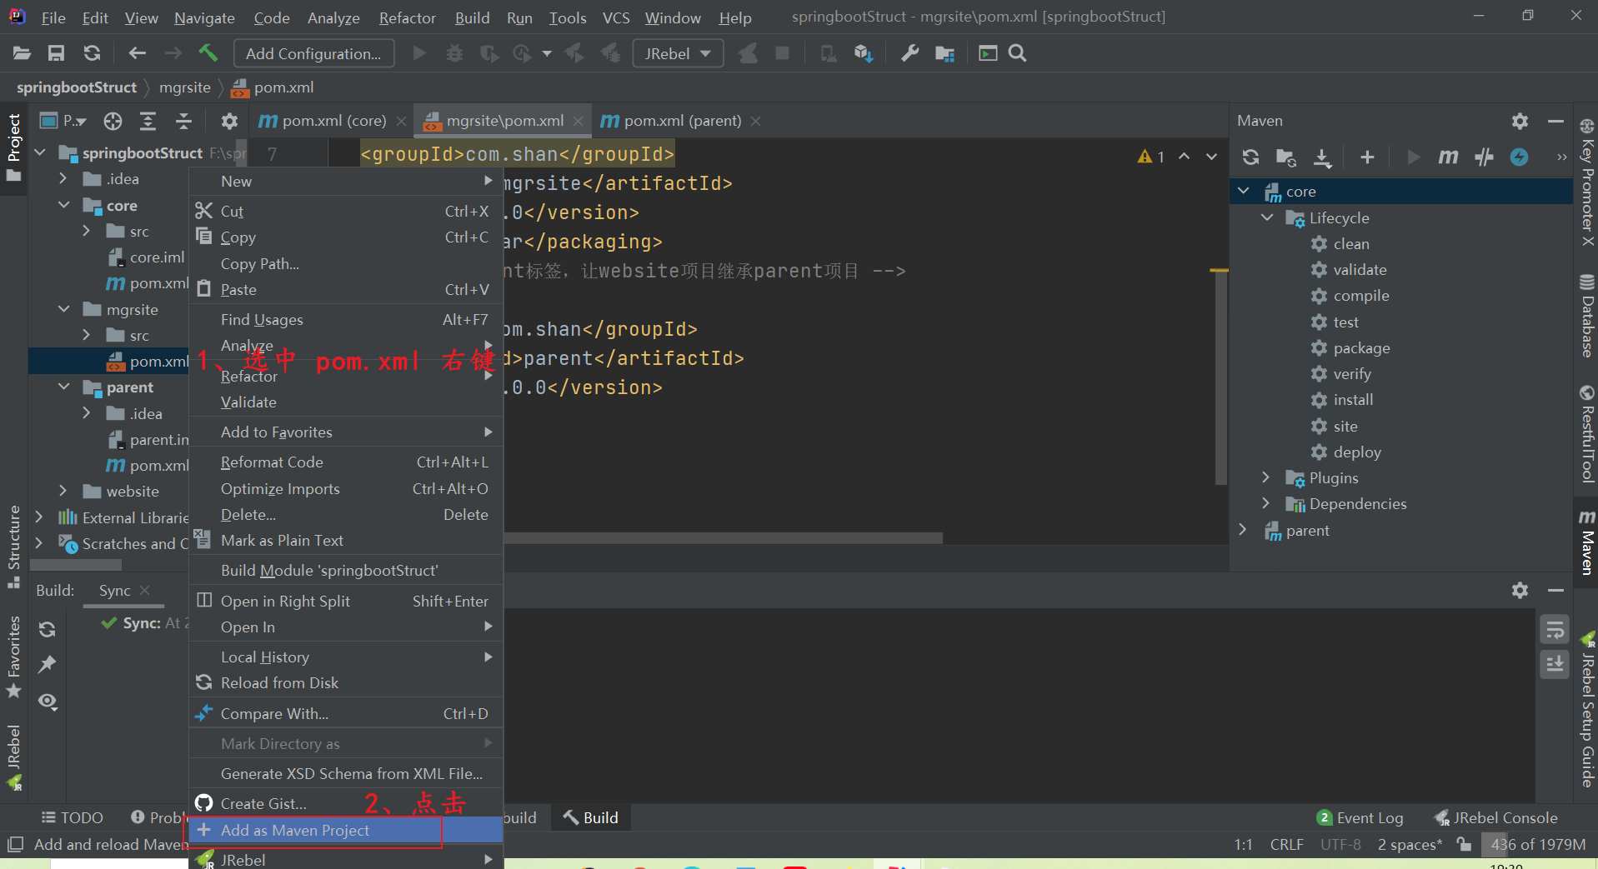Hide the Maven panel with minus icon
Image resolution: width=1598 pixels, height=869 pixels.
[x=1555, y=121]
